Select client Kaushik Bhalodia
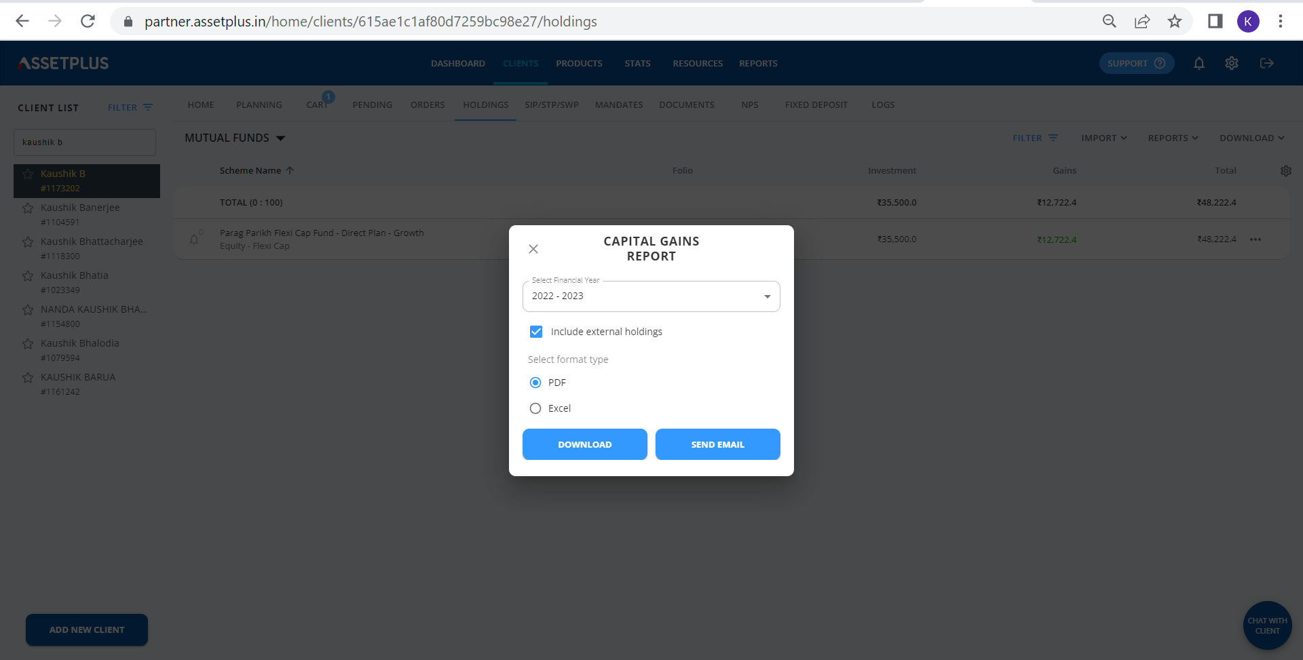This screenshot has width=1303, height=660. click(87, 351)
